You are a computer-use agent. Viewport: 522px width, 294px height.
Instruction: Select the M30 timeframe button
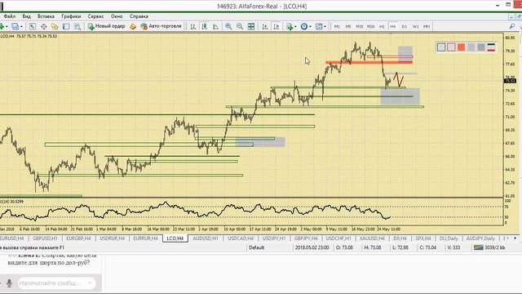(x=370, y=26)
